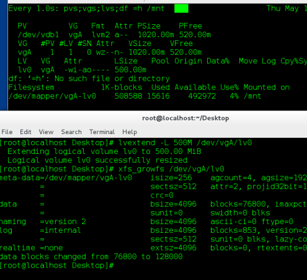
Task: Click LV attr '-wi-ao----'
Action: 87,70
